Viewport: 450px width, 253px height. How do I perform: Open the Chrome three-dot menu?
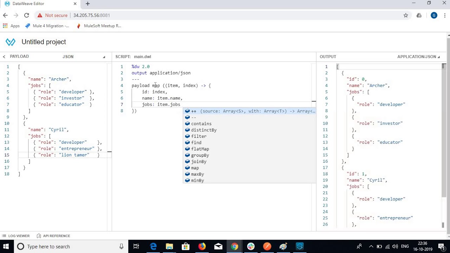[x=445, y=15]
